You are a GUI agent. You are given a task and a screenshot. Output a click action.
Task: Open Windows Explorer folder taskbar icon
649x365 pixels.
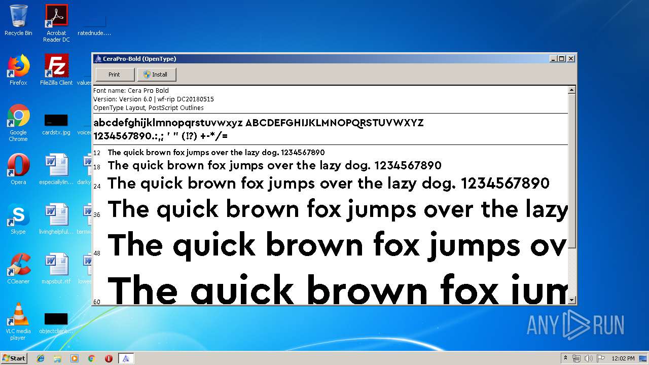[57, 358]
